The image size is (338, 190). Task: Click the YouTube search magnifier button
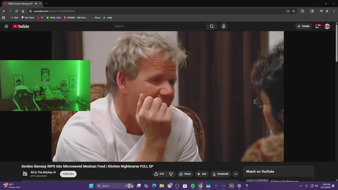(x=212, y=26)
